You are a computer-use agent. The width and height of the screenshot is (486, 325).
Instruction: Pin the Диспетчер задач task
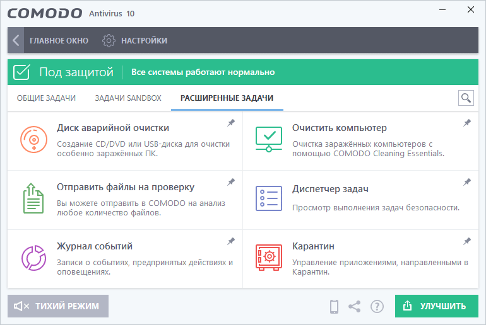467,182
